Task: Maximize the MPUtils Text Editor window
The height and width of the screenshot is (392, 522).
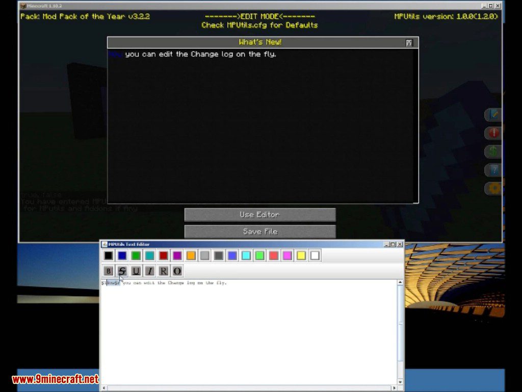Action: (x=393, y=244)
